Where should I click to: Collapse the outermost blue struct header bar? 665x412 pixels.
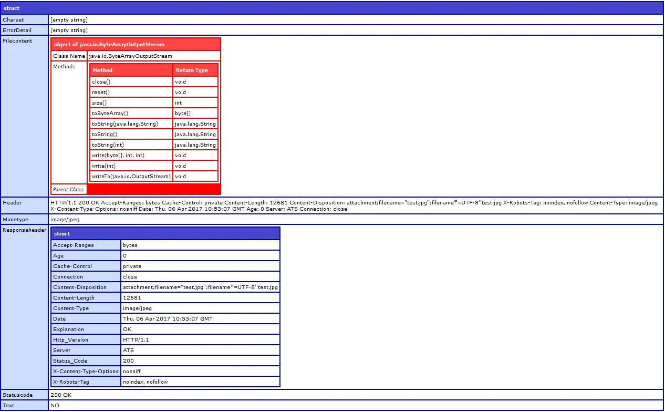(332, 8)
